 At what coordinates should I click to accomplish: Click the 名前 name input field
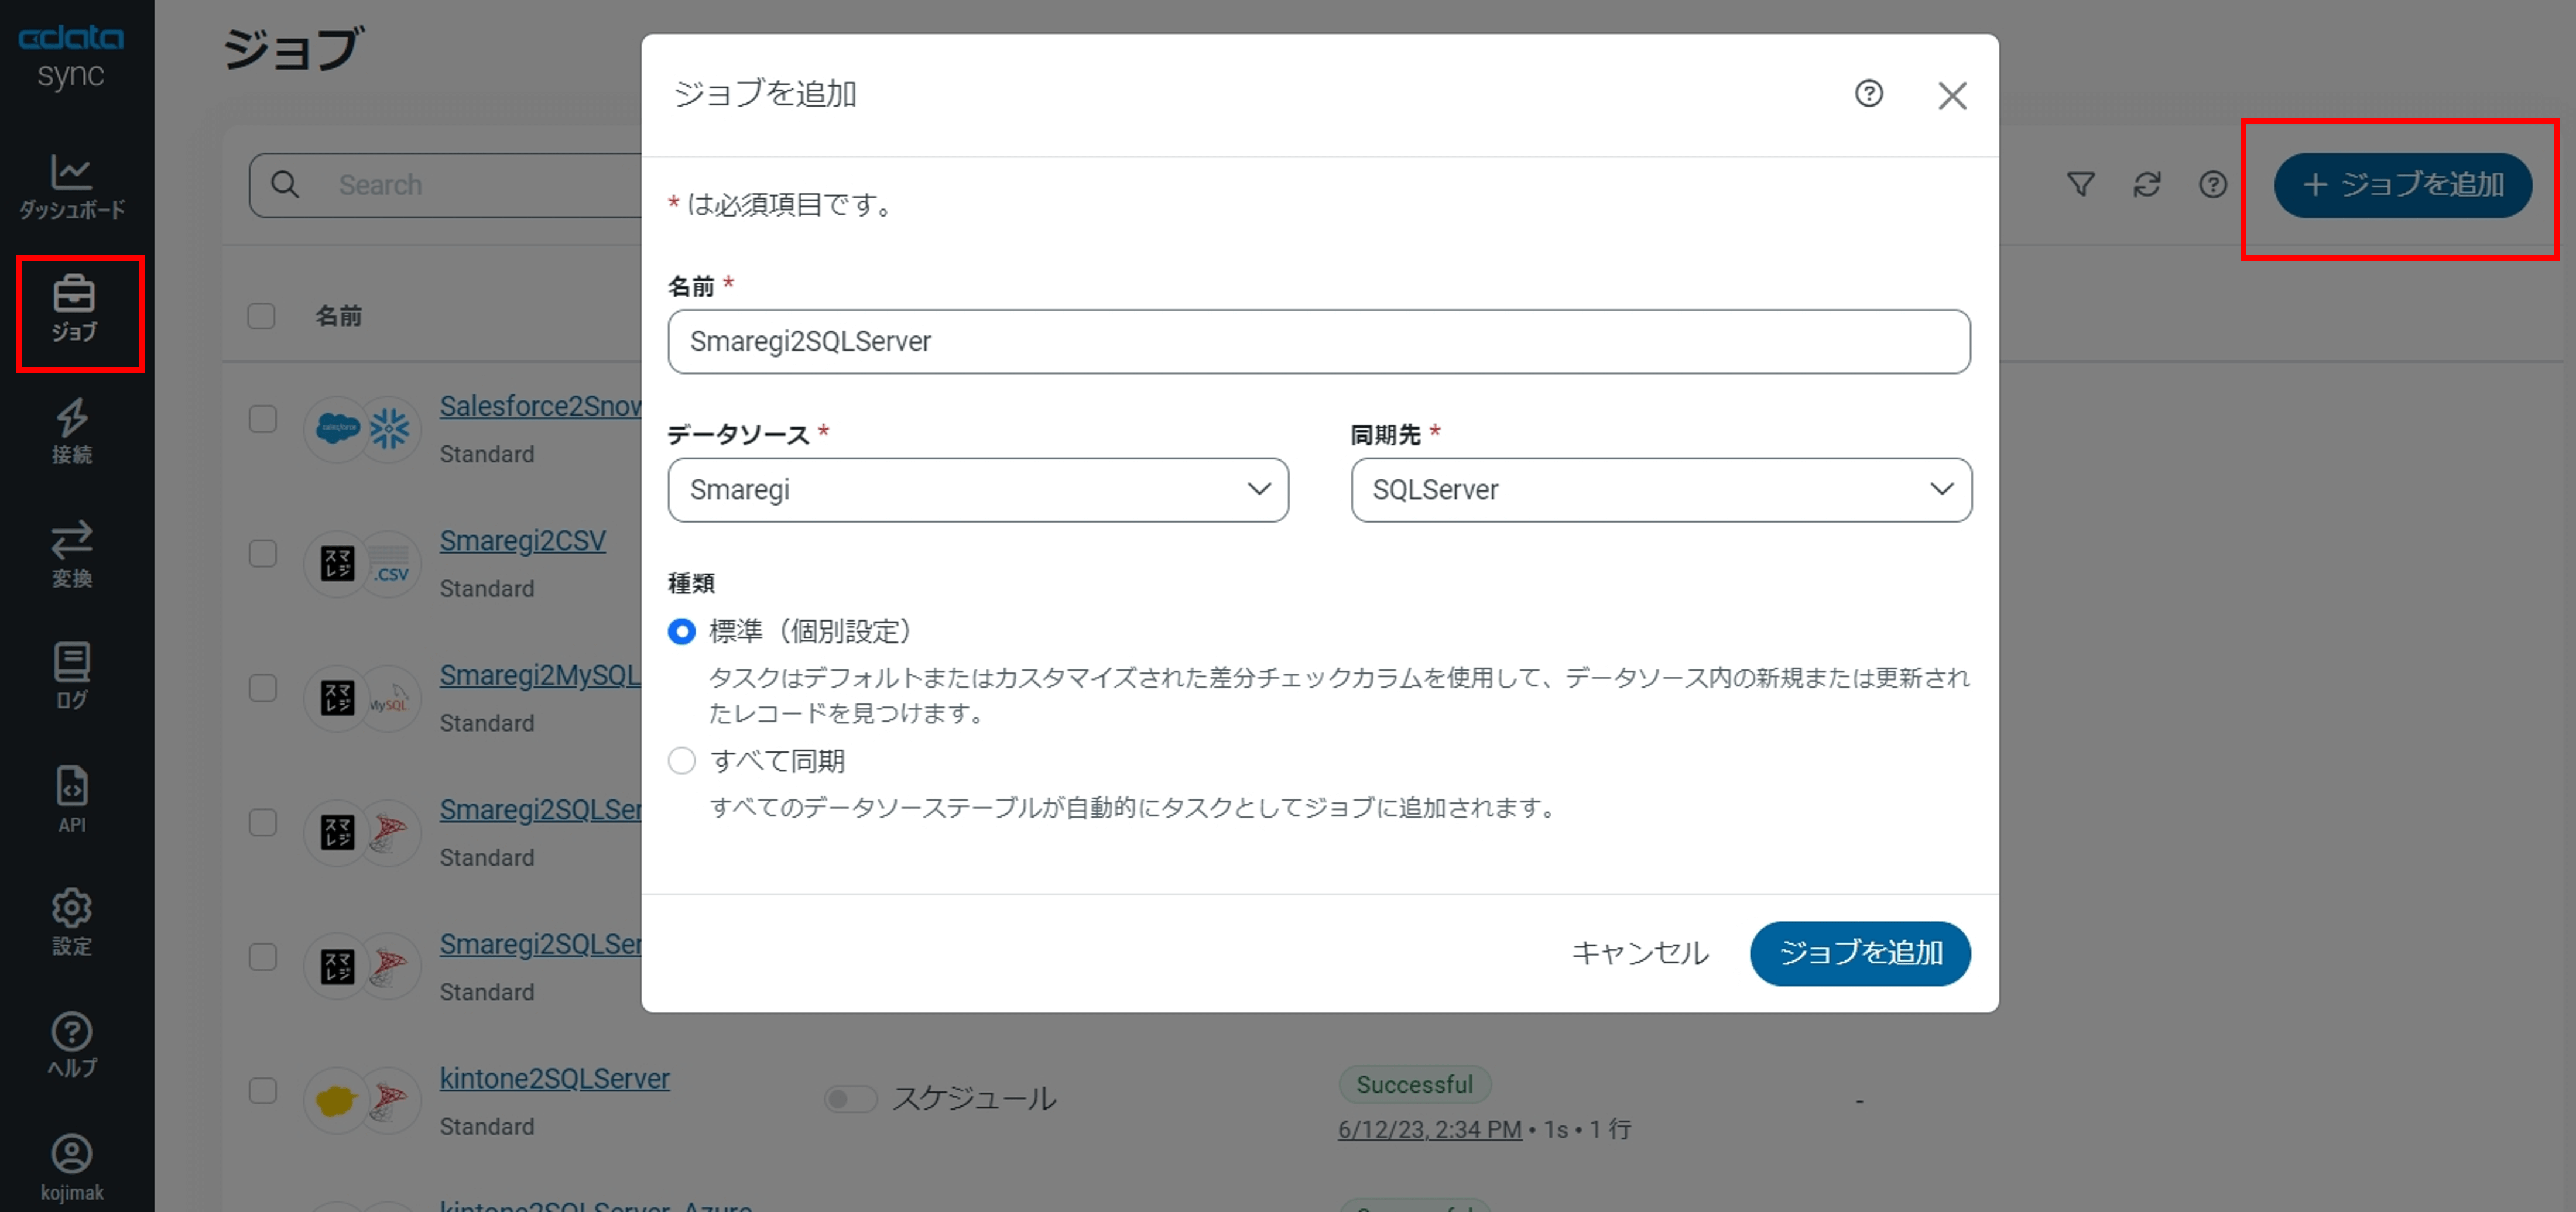click(x=1318, y=342)
